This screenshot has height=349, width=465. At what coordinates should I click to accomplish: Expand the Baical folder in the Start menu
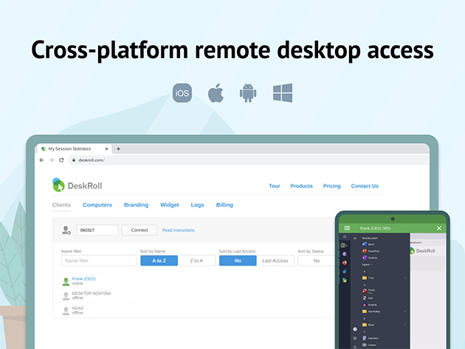click(405, 325)
